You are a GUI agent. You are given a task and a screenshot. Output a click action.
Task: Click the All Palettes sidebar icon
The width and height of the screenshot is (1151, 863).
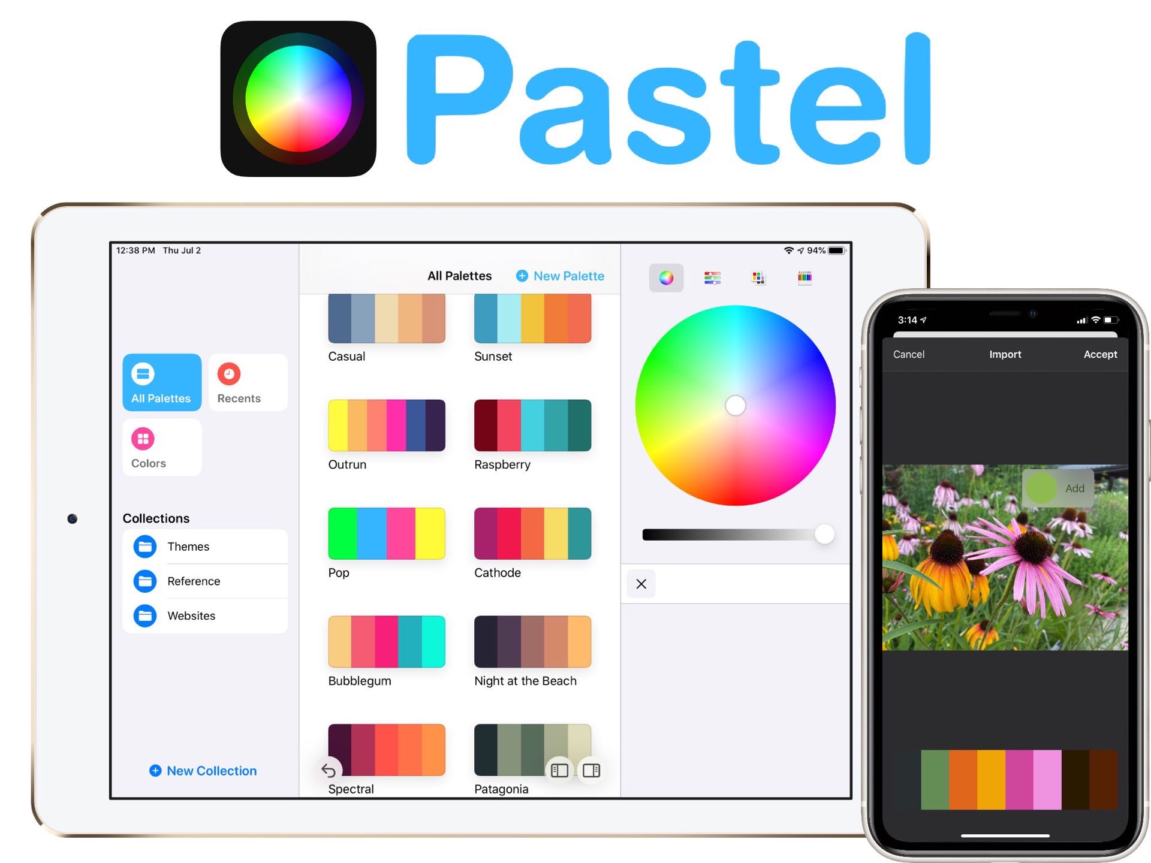[161, 381]
